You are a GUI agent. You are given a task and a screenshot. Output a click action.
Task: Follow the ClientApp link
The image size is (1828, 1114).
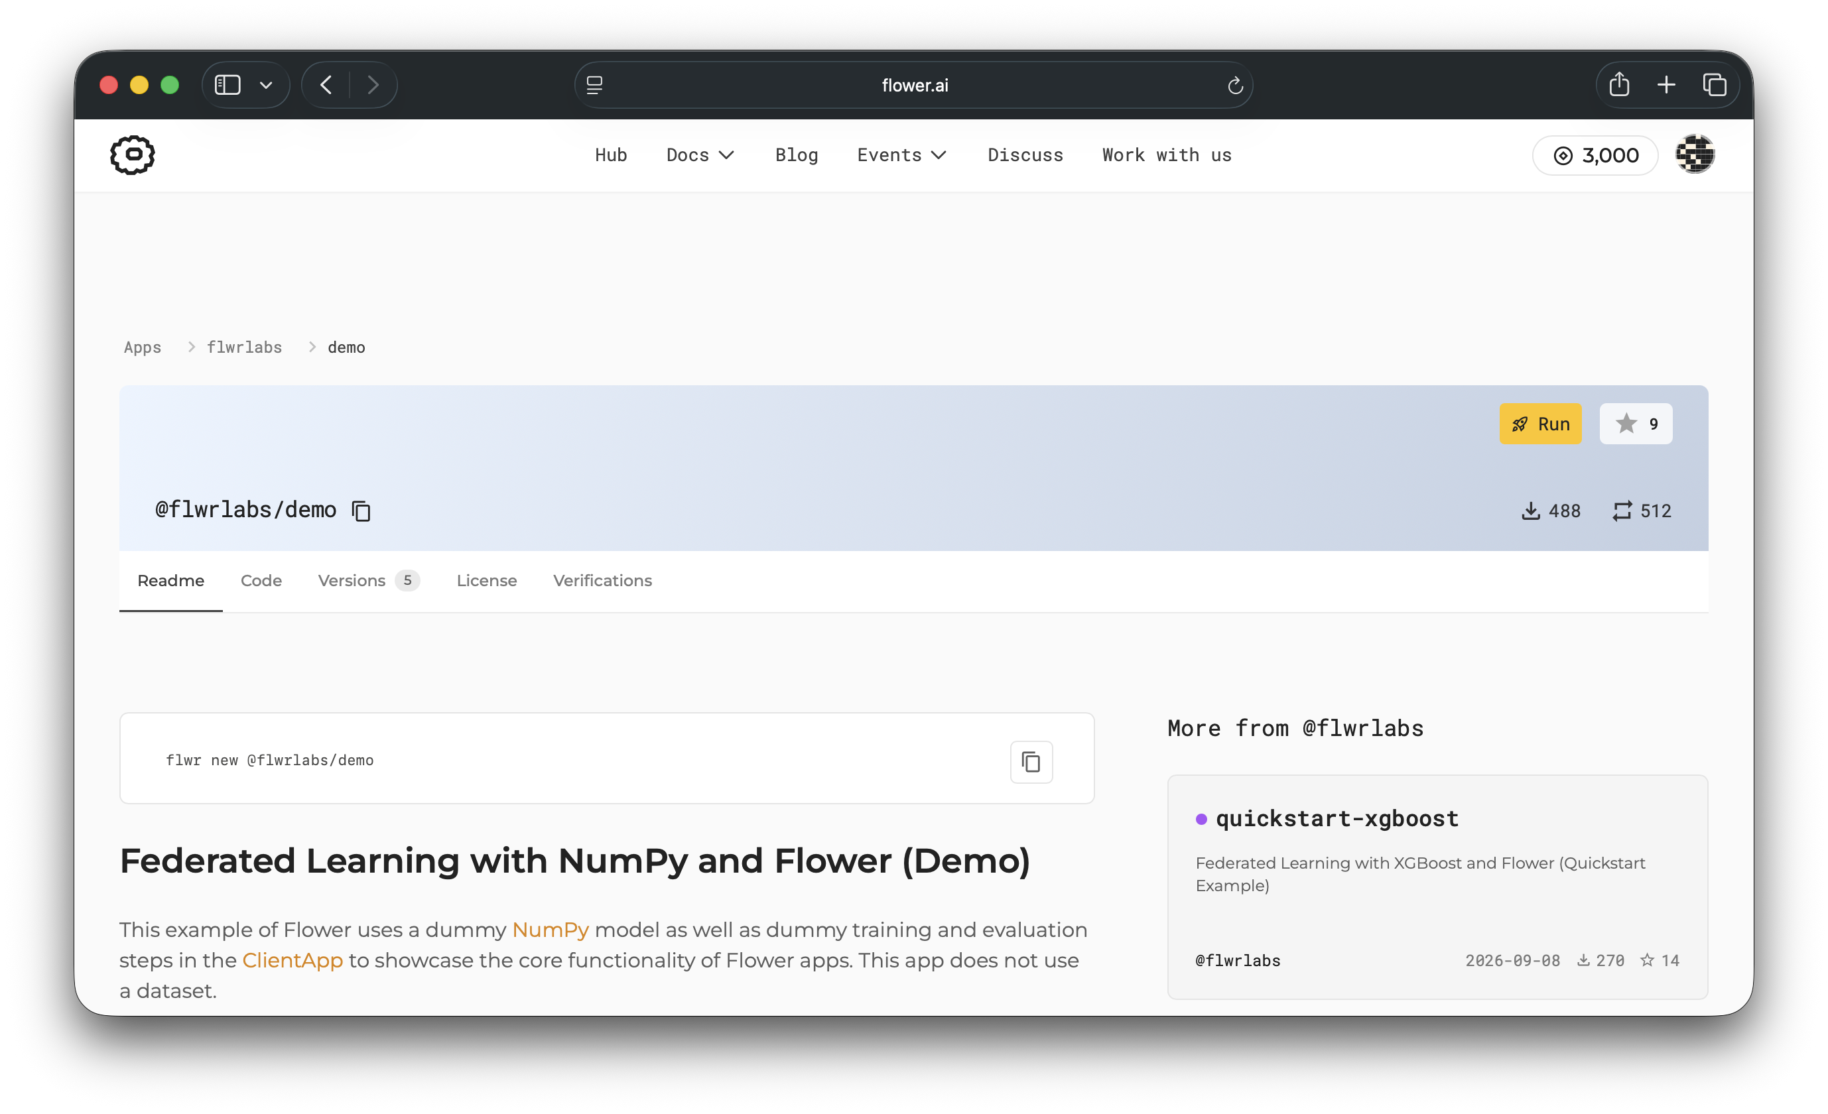293,959
